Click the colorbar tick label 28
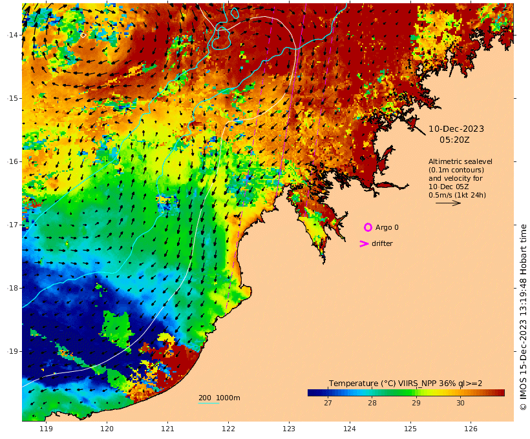 (372, 403)
